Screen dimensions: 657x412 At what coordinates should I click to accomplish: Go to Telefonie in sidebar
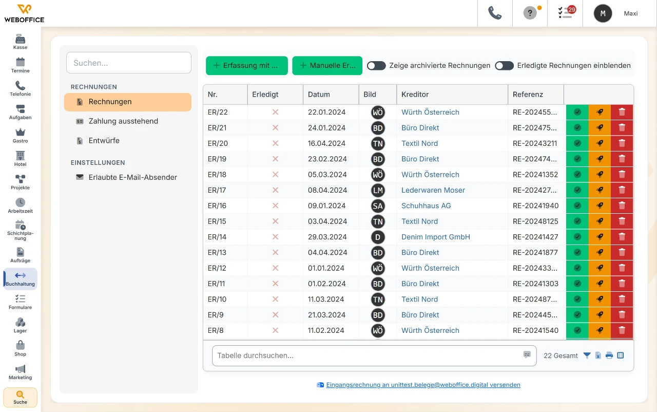tap(20, 89)
